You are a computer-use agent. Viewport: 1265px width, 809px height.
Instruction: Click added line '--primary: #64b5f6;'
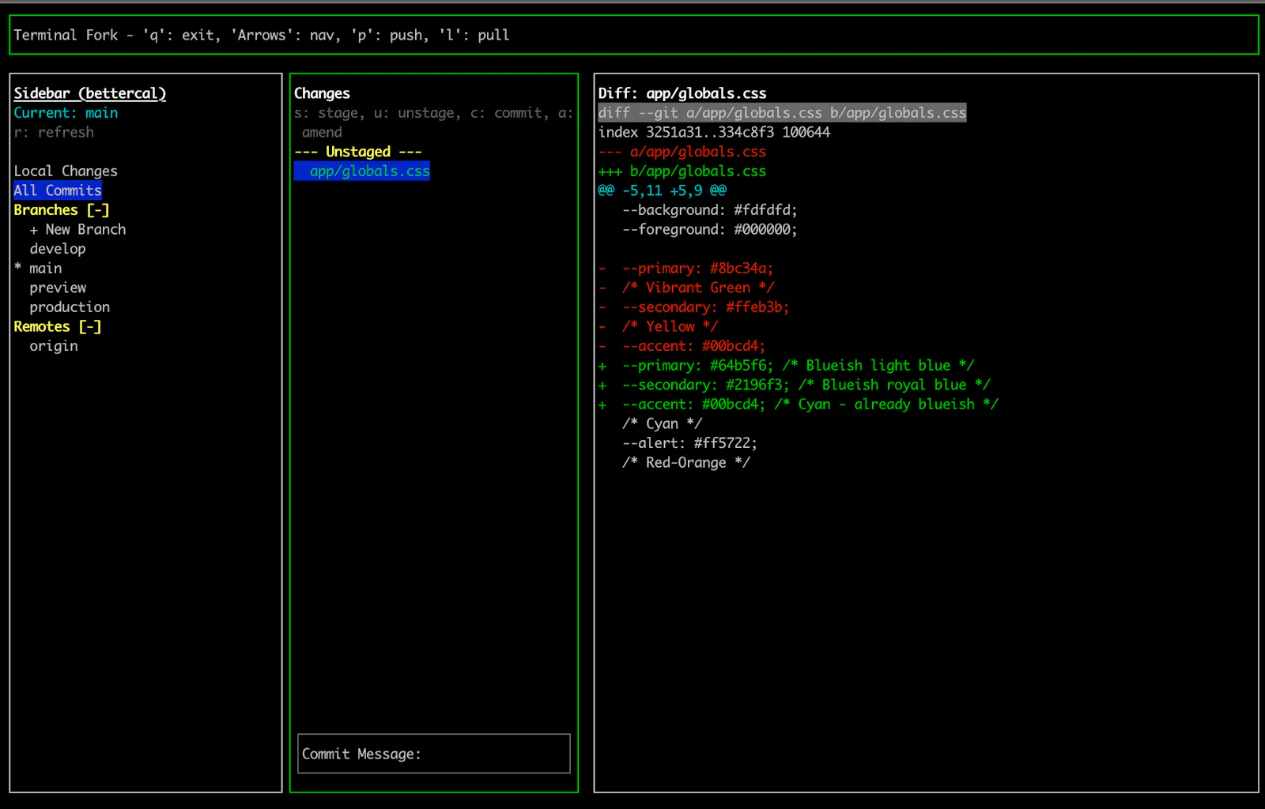(787, 365)
